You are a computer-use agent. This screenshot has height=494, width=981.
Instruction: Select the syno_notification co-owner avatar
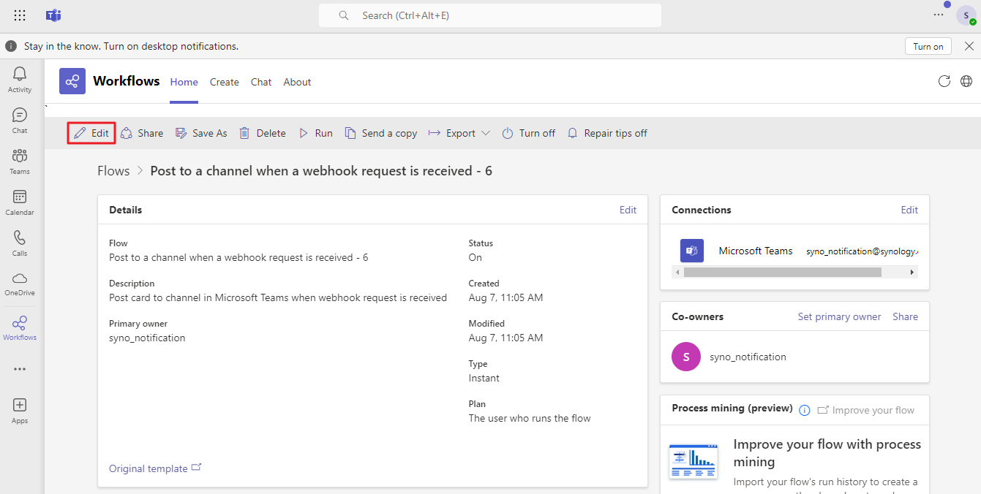tap(686, 357)
